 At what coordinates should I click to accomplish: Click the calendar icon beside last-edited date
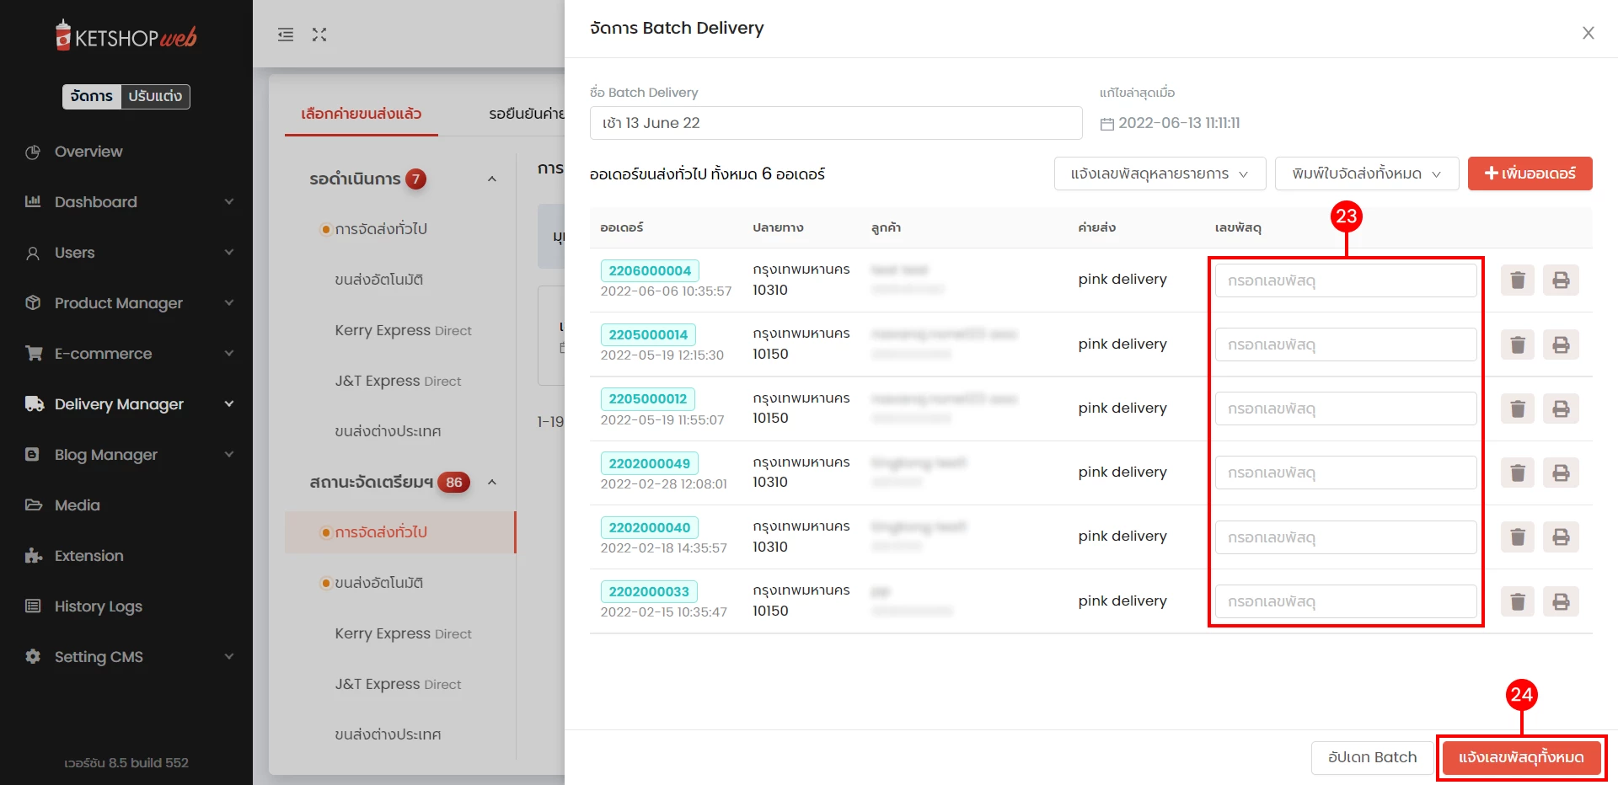tap(1106, 124)
